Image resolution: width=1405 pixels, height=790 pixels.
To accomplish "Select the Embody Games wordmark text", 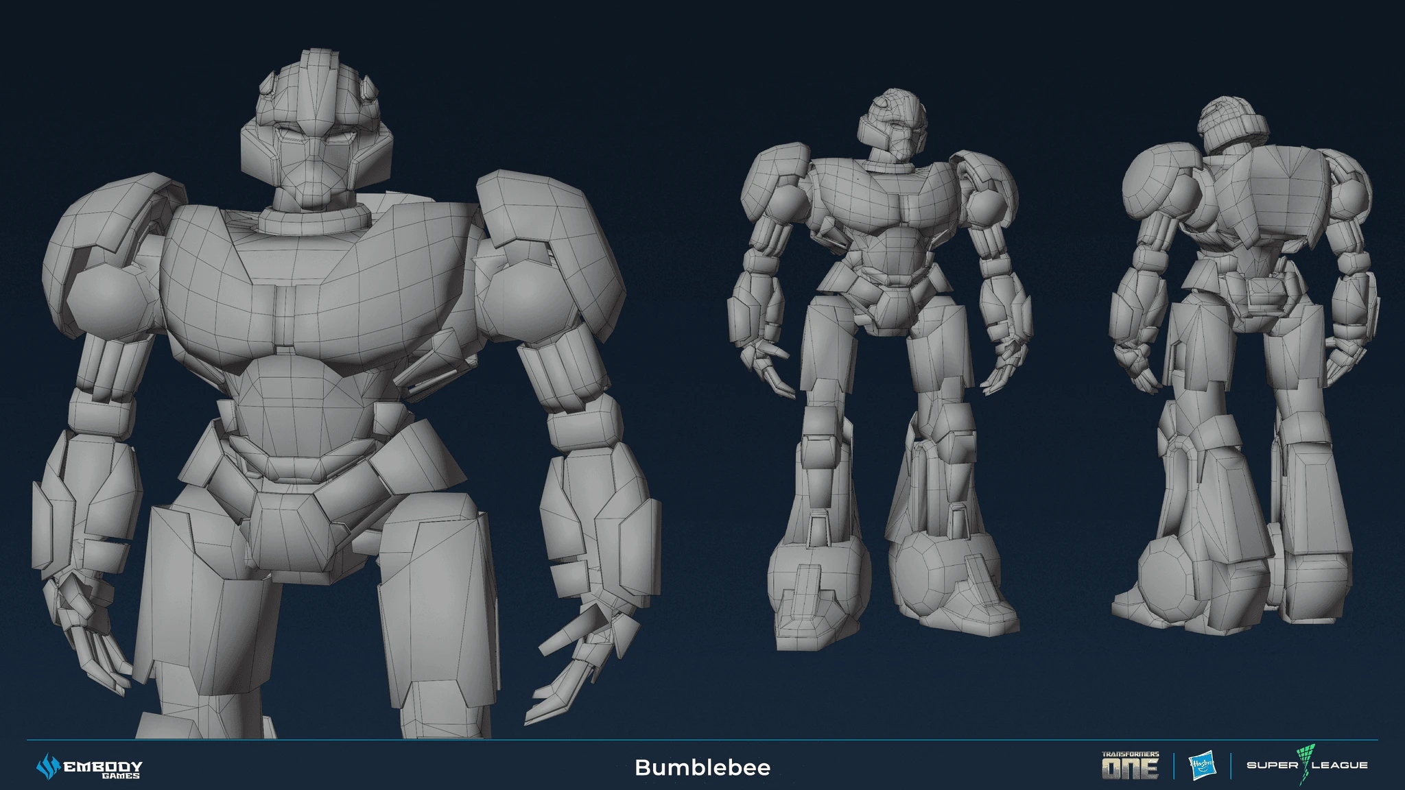I will point(103,769).
